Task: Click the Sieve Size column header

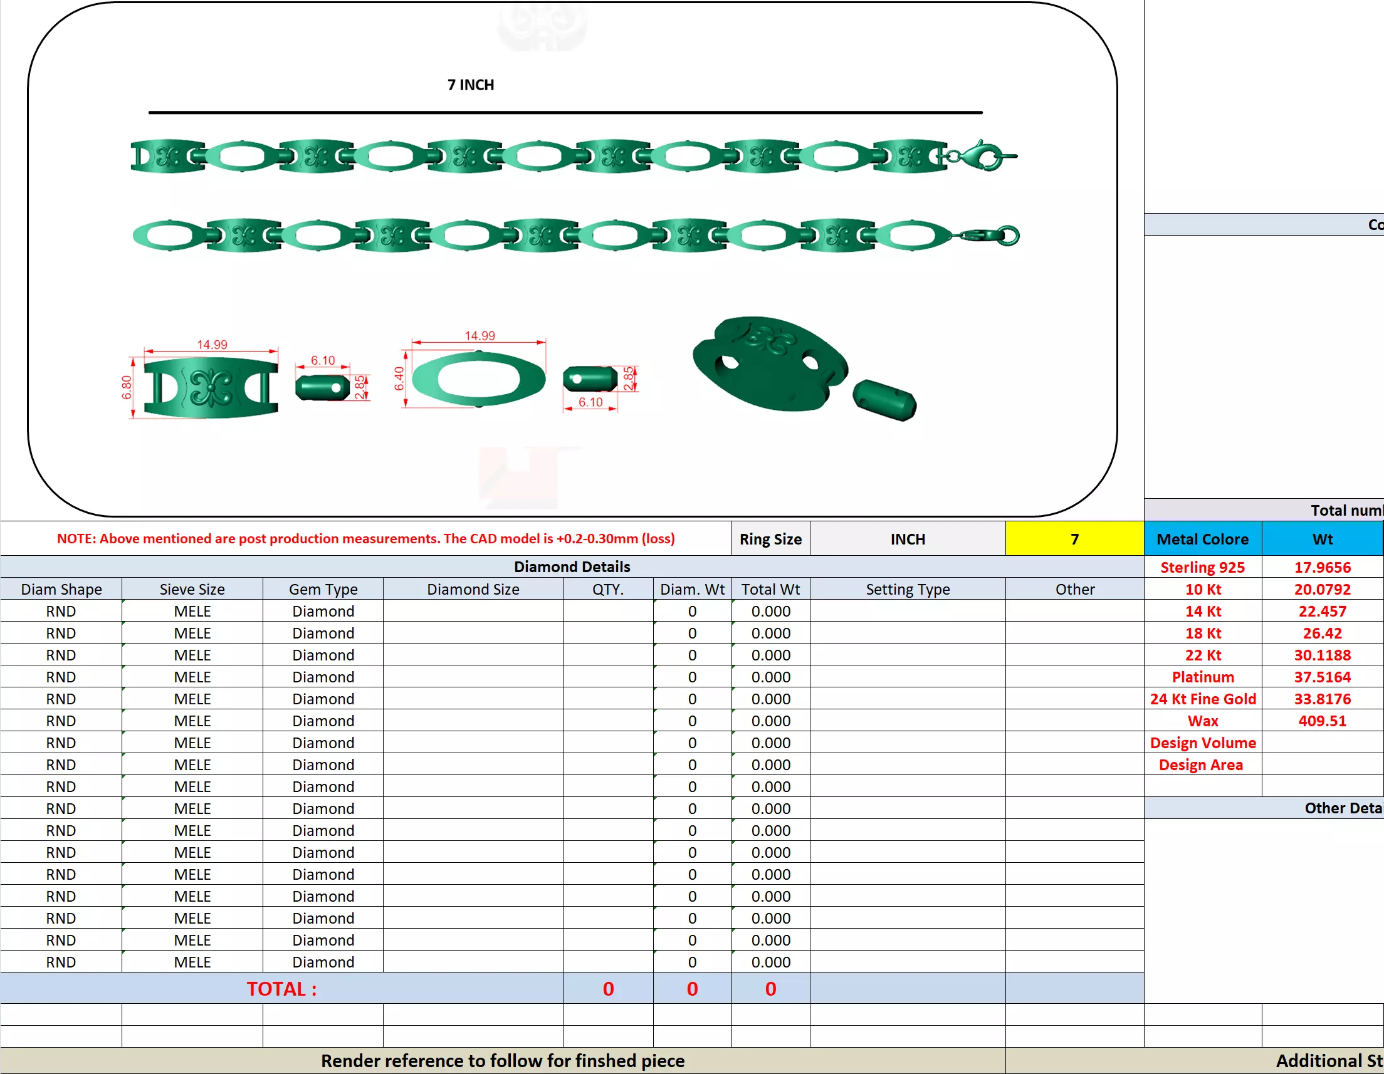Action: (192, 589)
